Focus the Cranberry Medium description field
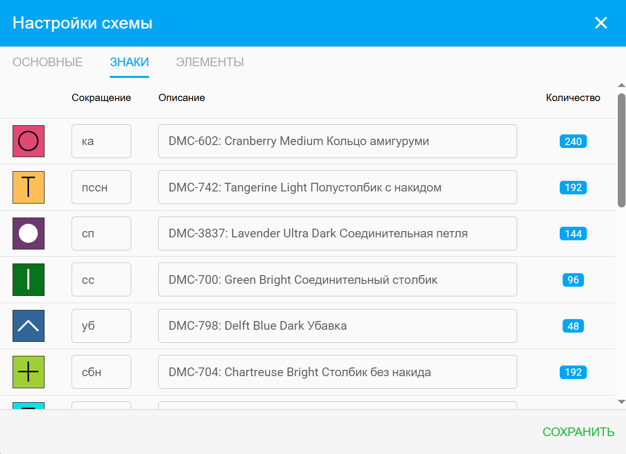 pos(337,141)
